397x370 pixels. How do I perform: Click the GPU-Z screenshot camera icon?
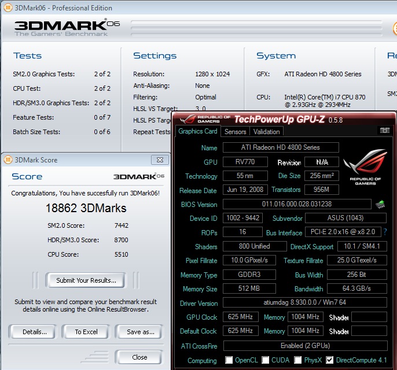(385, 131)
